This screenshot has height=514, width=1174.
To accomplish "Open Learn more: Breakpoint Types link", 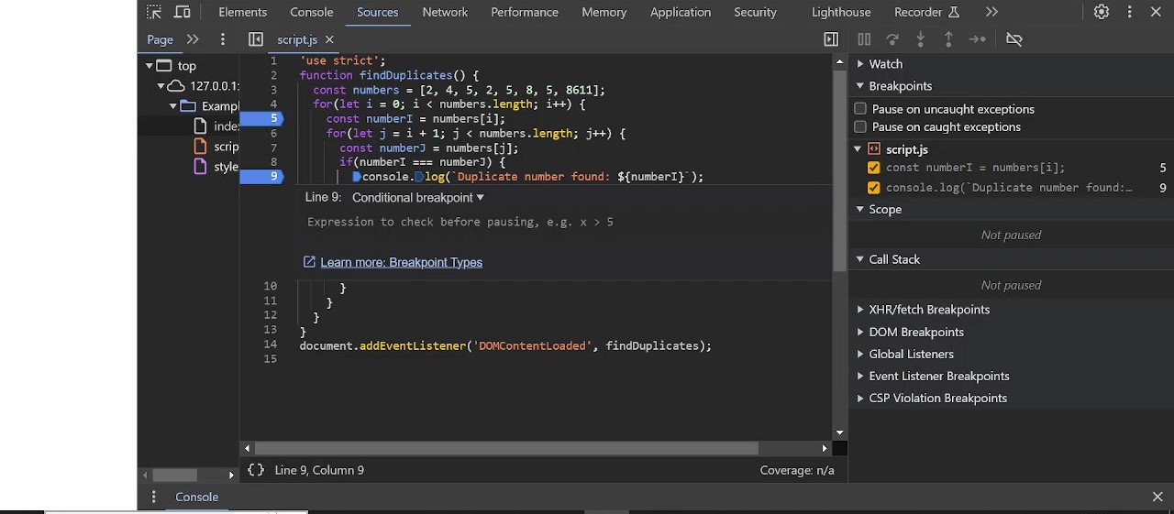I will pyautogui.click(x=401, y=262).
